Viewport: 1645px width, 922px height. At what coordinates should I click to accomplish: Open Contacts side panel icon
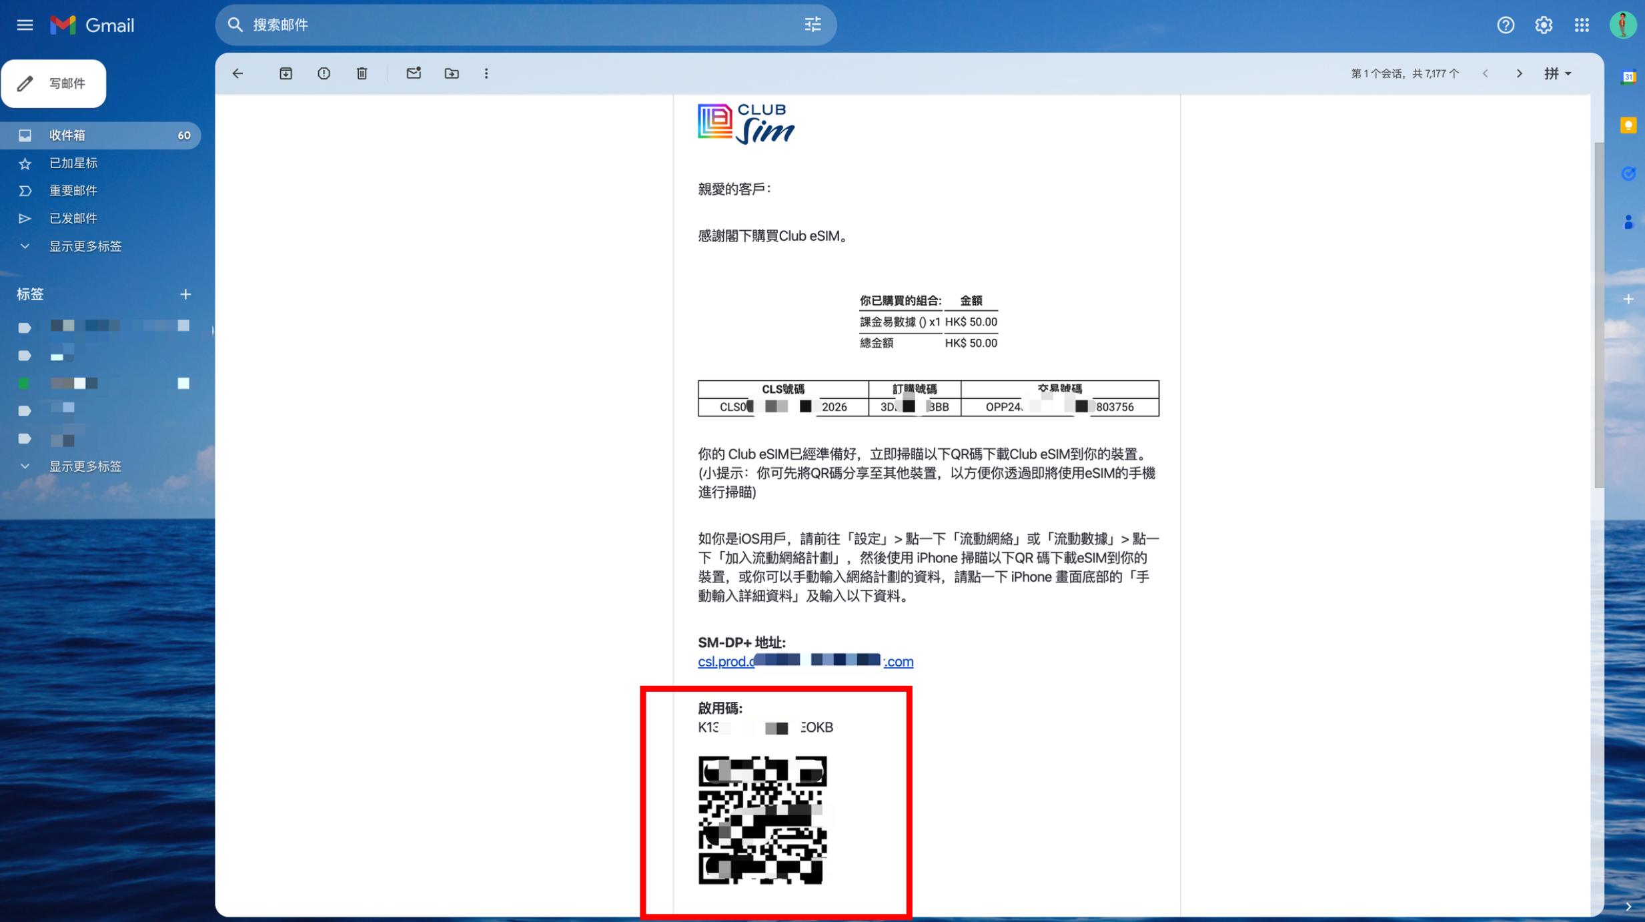1628,222
